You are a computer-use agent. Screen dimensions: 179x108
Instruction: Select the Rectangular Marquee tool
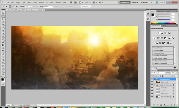pos(3,16)
